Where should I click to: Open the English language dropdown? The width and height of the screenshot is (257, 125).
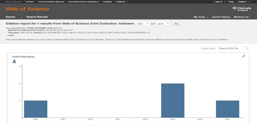point(243,2)
